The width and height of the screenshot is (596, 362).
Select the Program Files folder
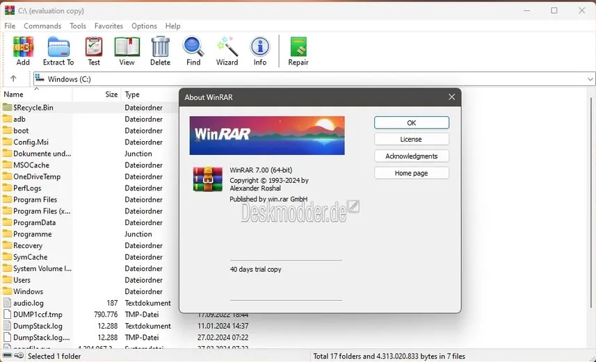35,199
